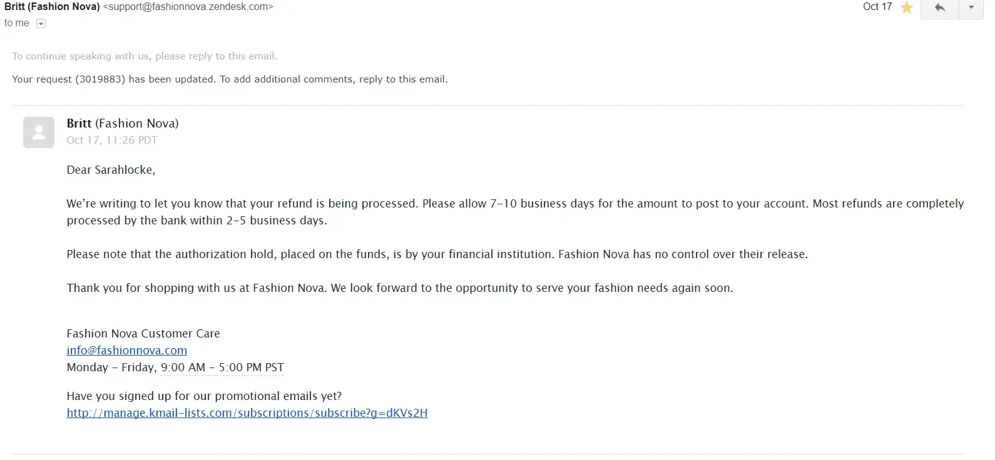Viewport: 995px width, 460px height.
Task: Click the "to me" recipient text
Action: [17, 23]
